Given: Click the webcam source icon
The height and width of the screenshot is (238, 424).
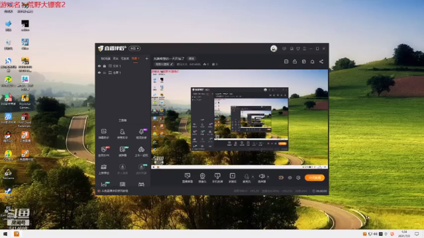Looking at the screenshot, I should [x=202, y=176].
